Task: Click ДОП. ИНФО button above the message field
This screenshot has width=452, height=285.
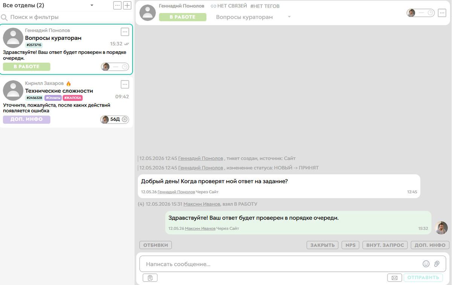Action: coord(430,245)
